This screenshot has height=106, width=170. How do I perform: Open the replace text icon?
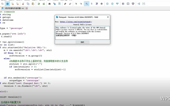(54, 4)
